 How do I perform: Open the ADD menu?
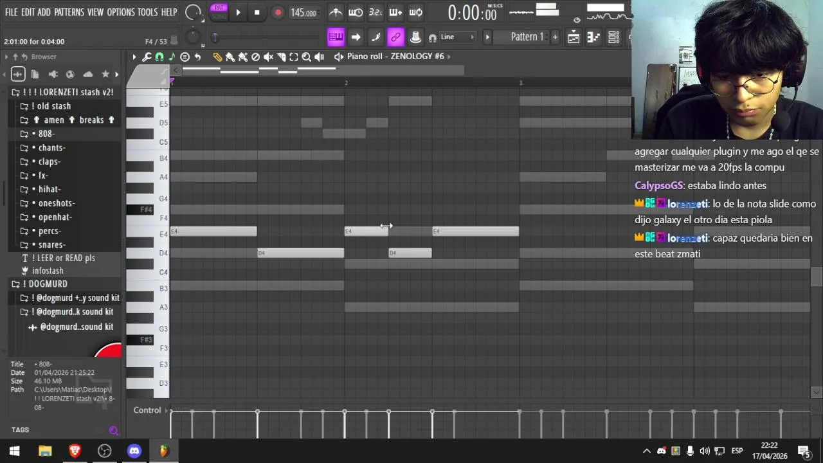click(44, 12)
